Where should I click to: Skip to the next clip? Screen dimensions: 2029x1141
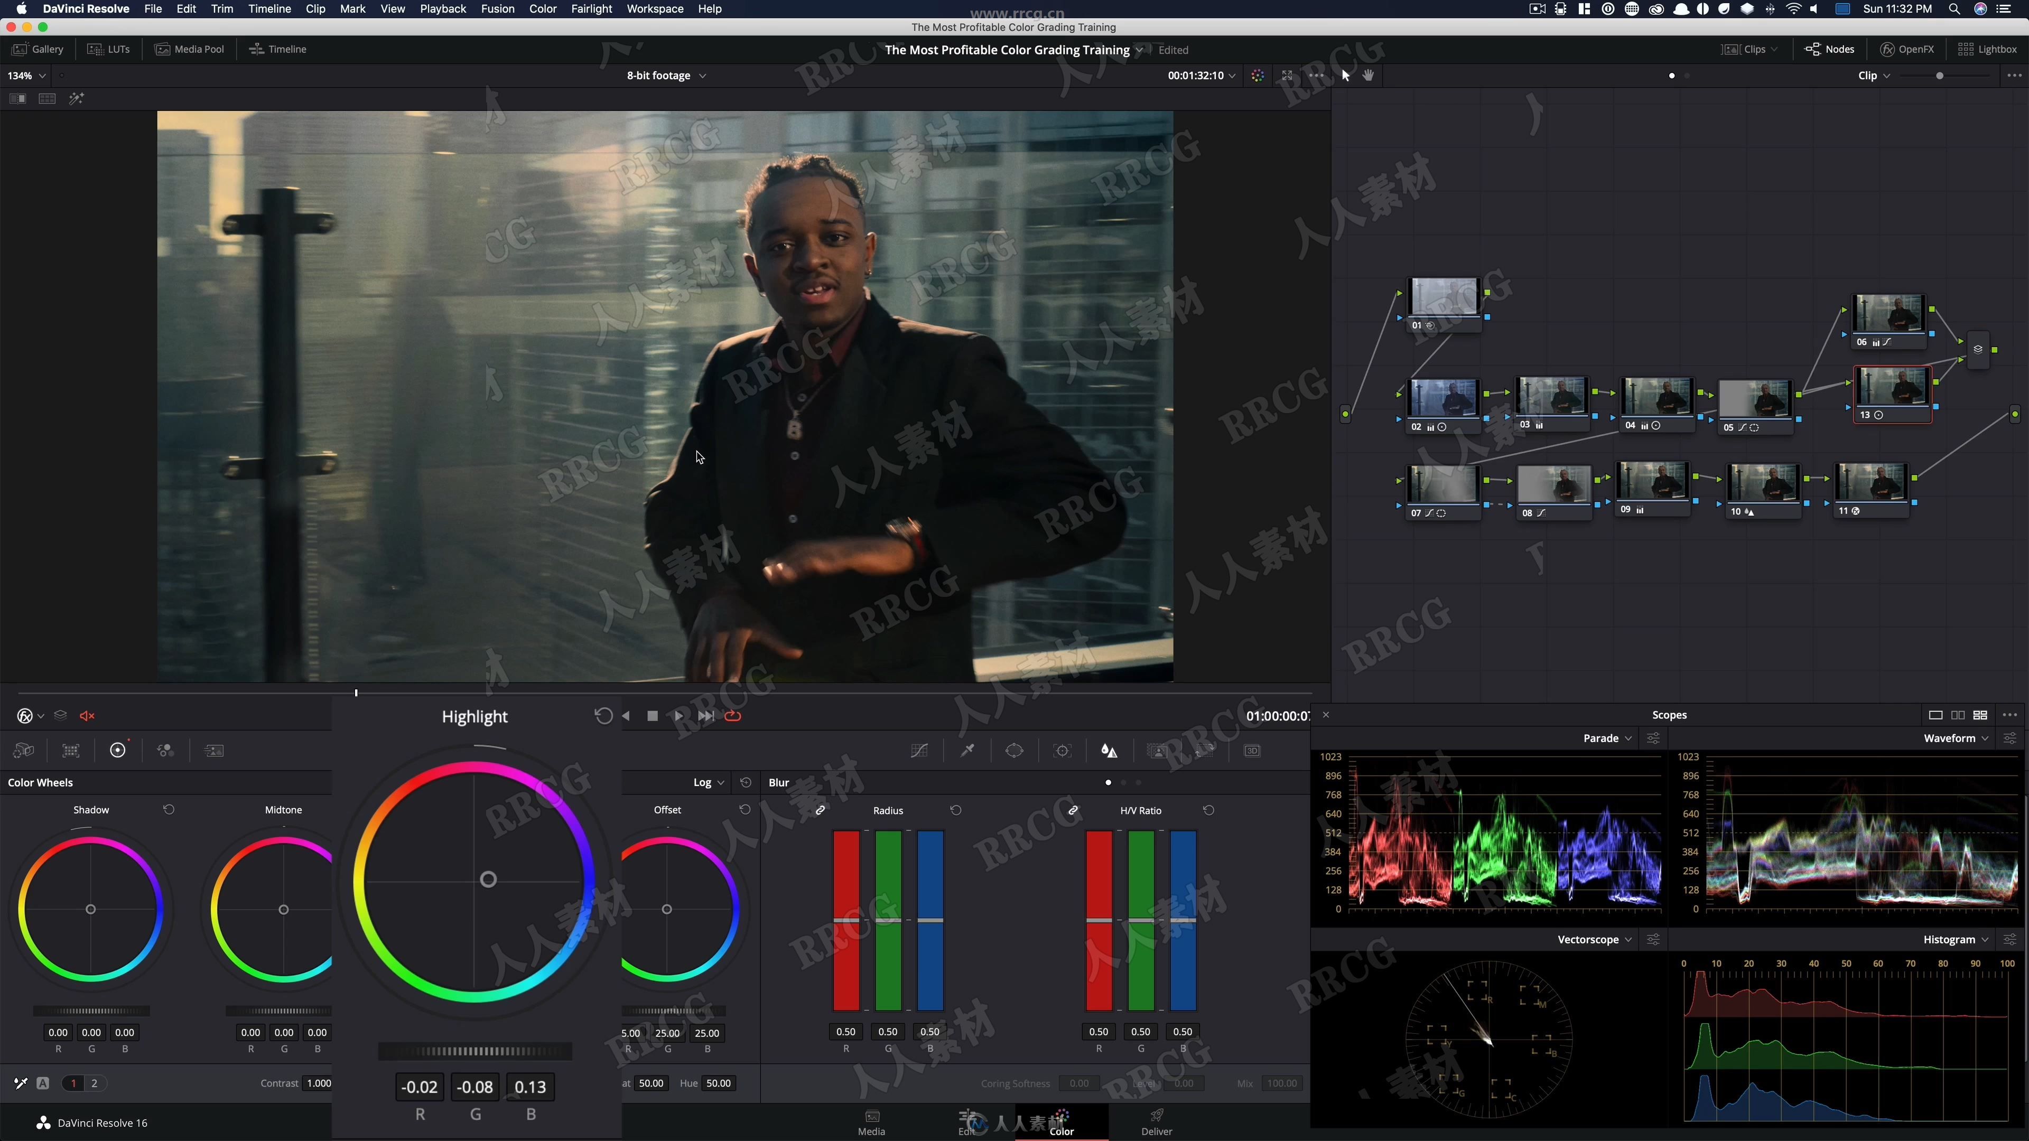(x=706, y=716)
